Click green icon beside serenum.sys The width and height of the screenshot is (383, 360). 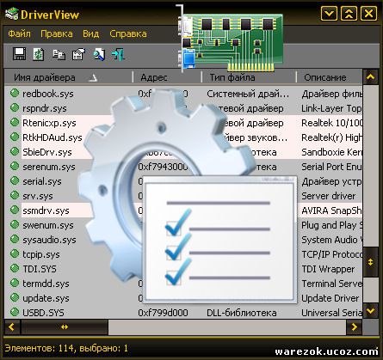point(15,166)
